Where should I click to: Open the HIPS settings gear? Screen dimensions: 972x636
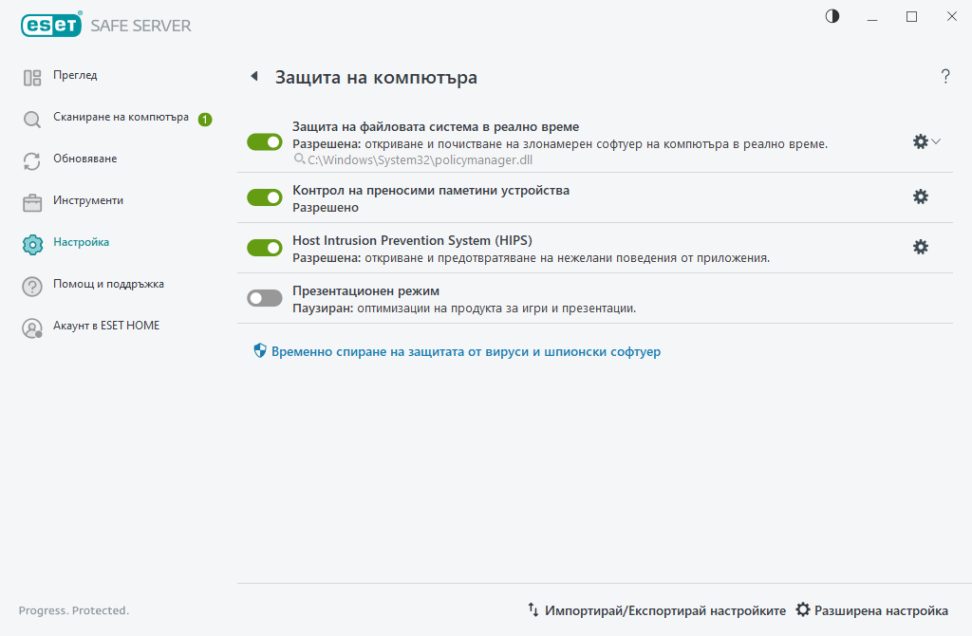921,247
